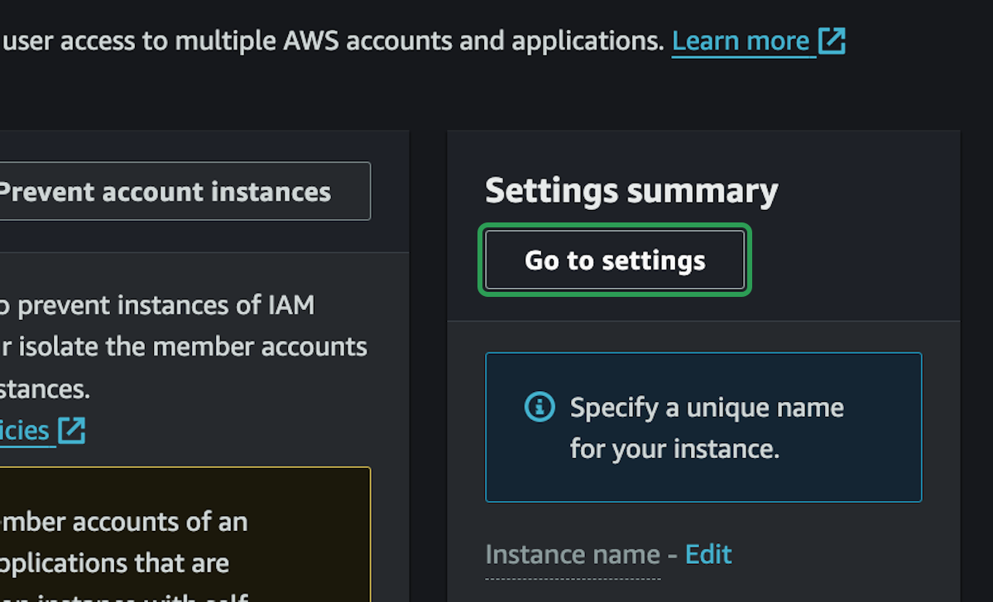Click the Instance name label
The height and width of the screenshot is (602, 993).
point(573,553)
